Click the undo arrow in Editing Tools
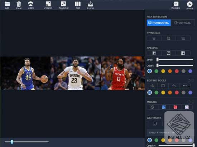 (x=174, y=86)
